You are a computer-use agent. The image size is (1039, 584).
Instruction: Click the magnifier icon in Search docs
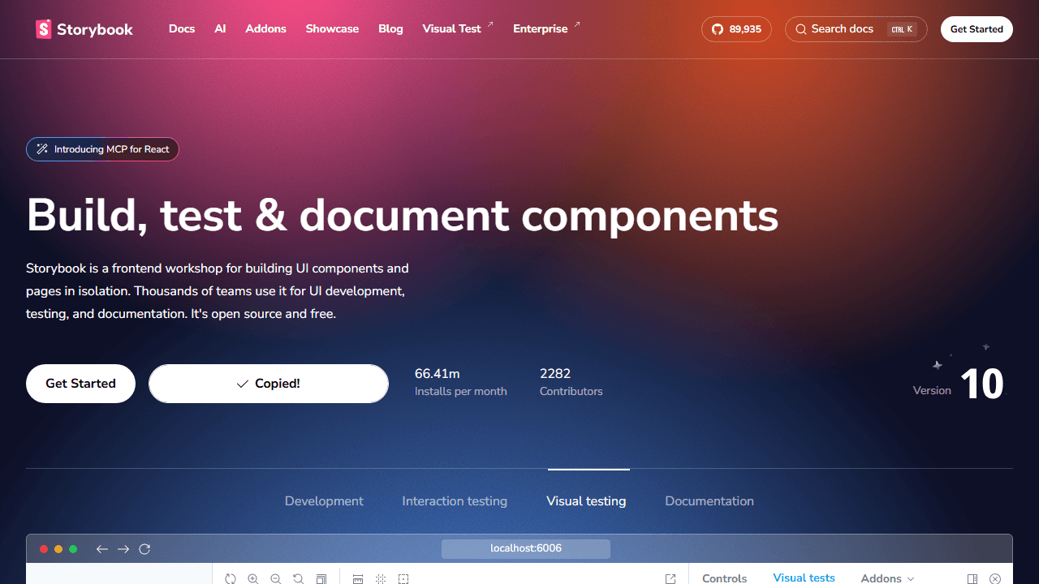click(x=801, y=29)
